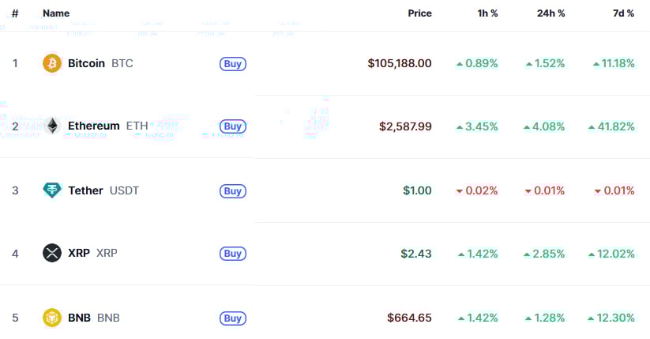Image resolution: width=650 pixels, height=339 pixels.
Task: Select the Buy button for XRP
Action: point(233,254)
